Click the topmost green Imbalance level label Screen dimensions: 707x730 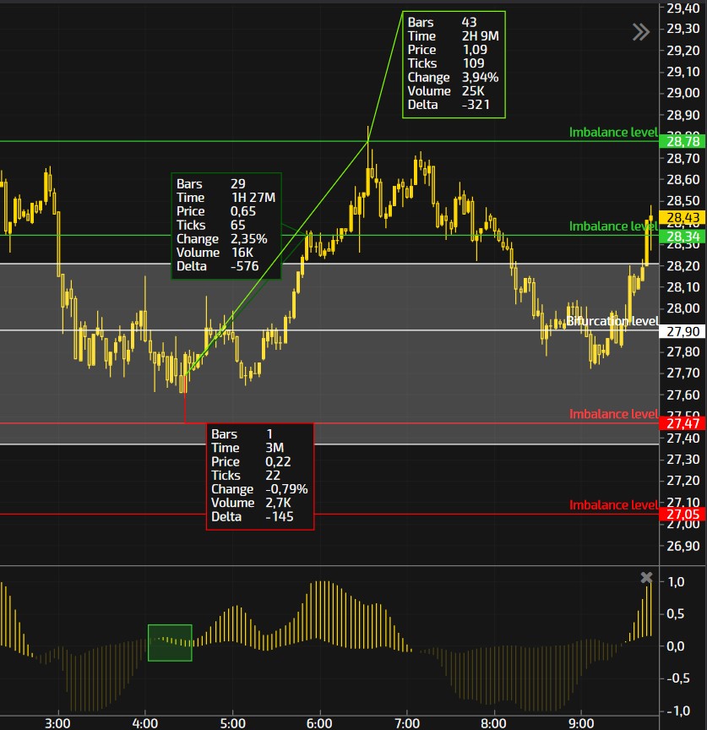pyautogui.click(x=612, y=132)
